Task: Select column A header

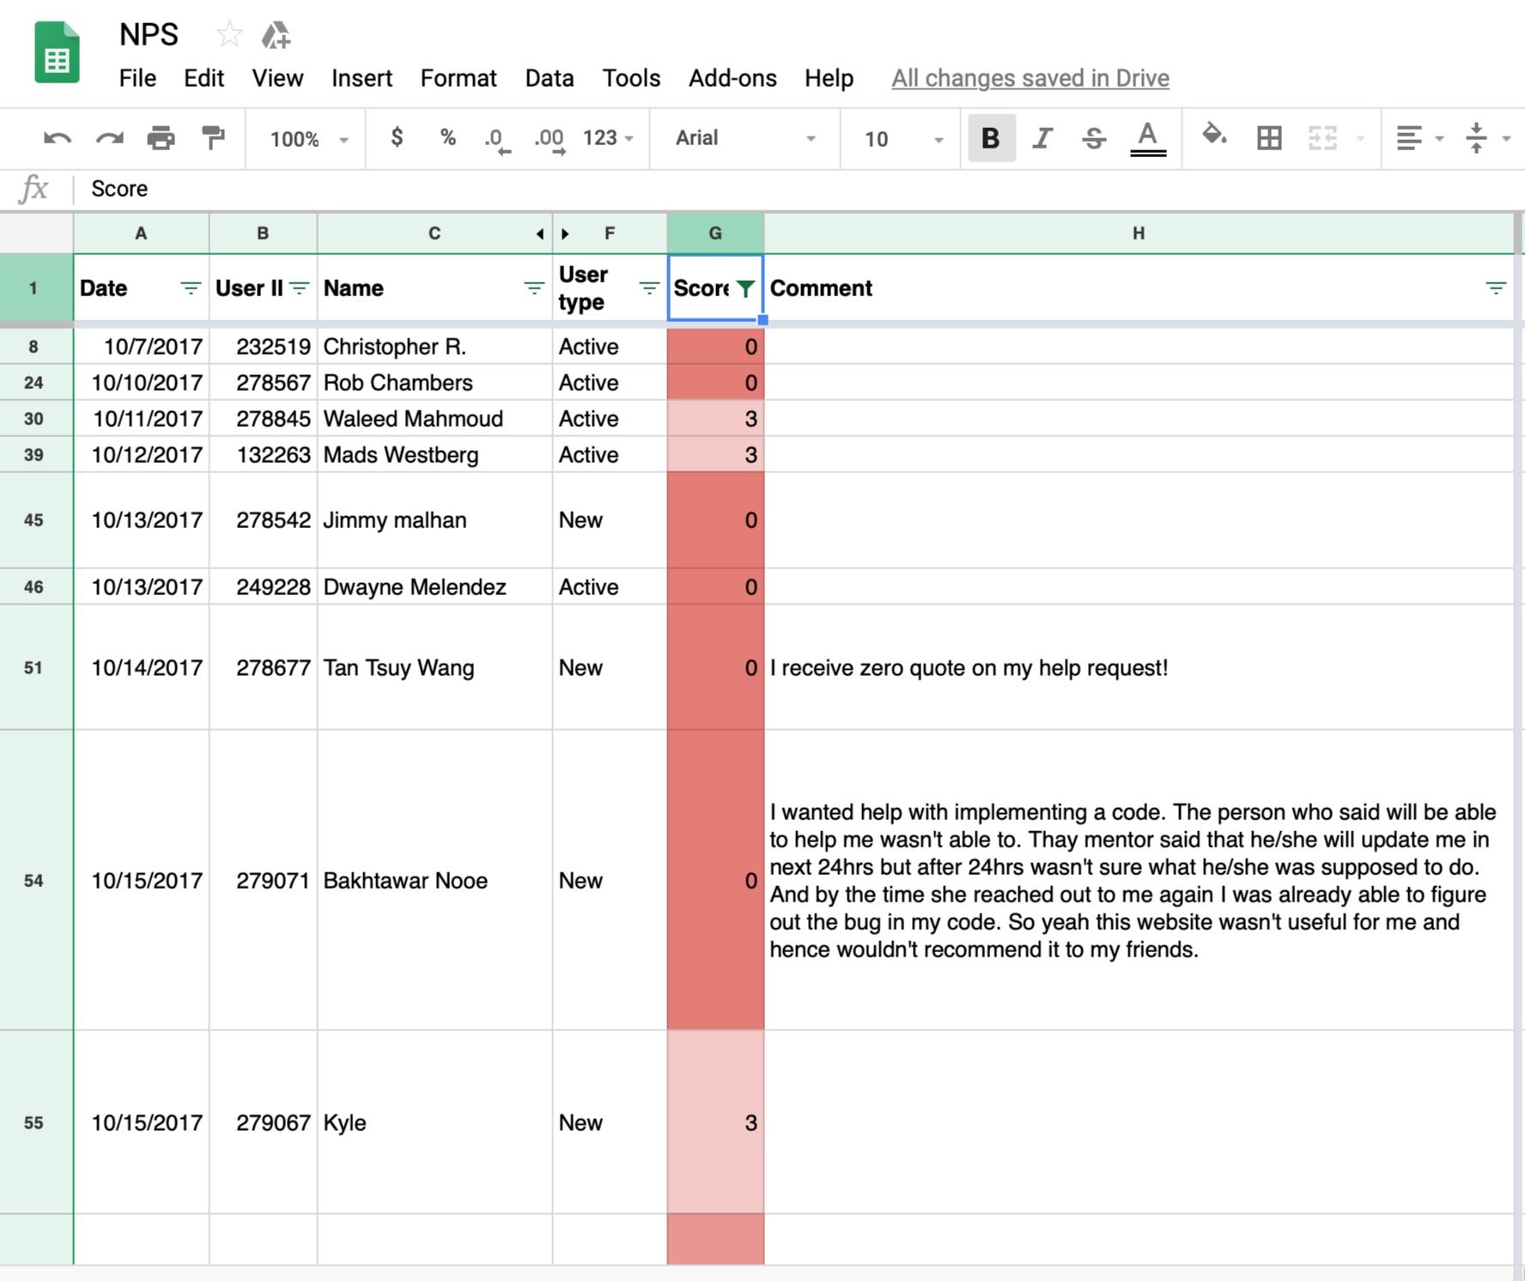Action: [141, 233]
